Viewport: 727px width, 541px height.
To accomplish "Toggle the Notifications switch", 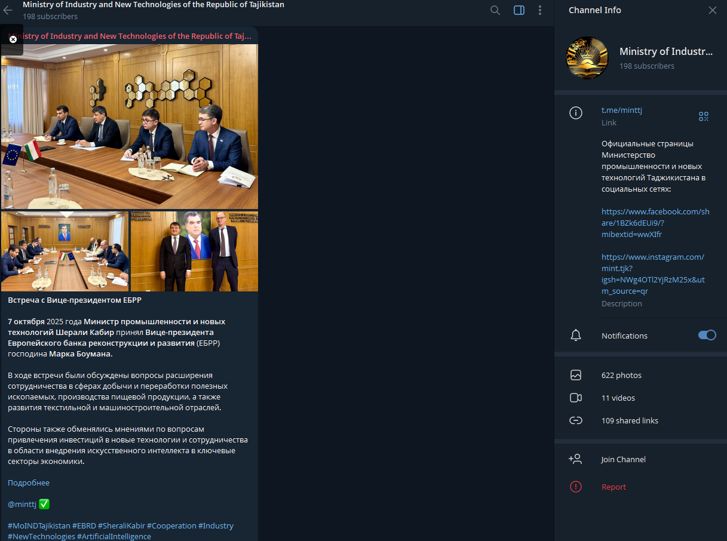I will pyautogui.click(x=707, y=335).
